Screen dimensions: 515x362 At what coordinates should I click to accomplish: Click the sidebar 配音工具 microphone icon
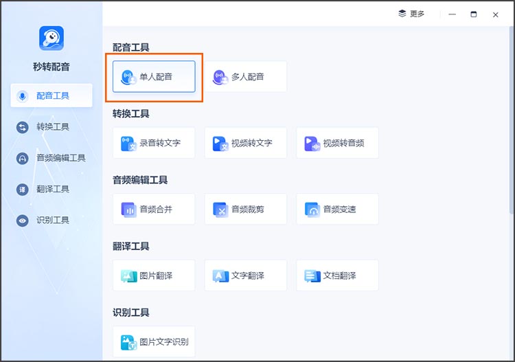pos(23,96)
